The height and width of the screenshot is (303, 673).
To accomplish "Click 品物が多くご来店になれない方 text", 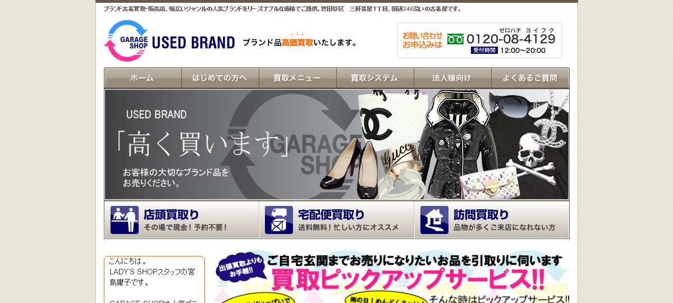I will (x=504, y=227).
